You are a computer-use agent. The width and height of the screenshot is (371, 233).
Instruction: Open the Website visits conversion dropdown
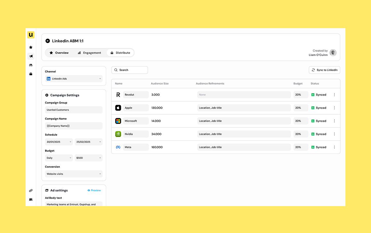tap(74, 174)
